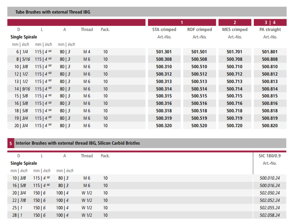The height and width of the screenshot is (222, 291).
Task: Click the red "2" badge above MES crimped
Action: click(234, 22)
